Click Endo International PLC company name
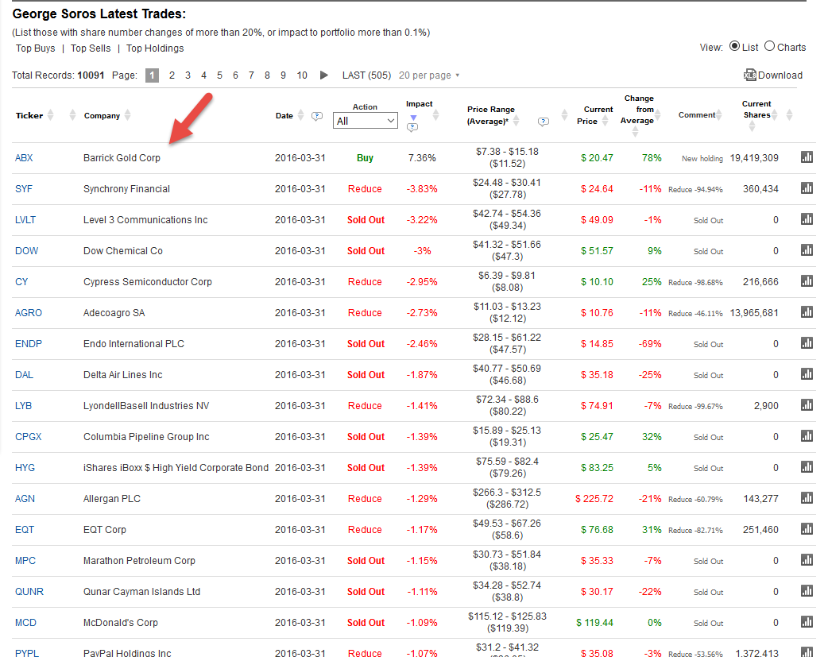Screen dimensions: 828x657 coord(133,343)
